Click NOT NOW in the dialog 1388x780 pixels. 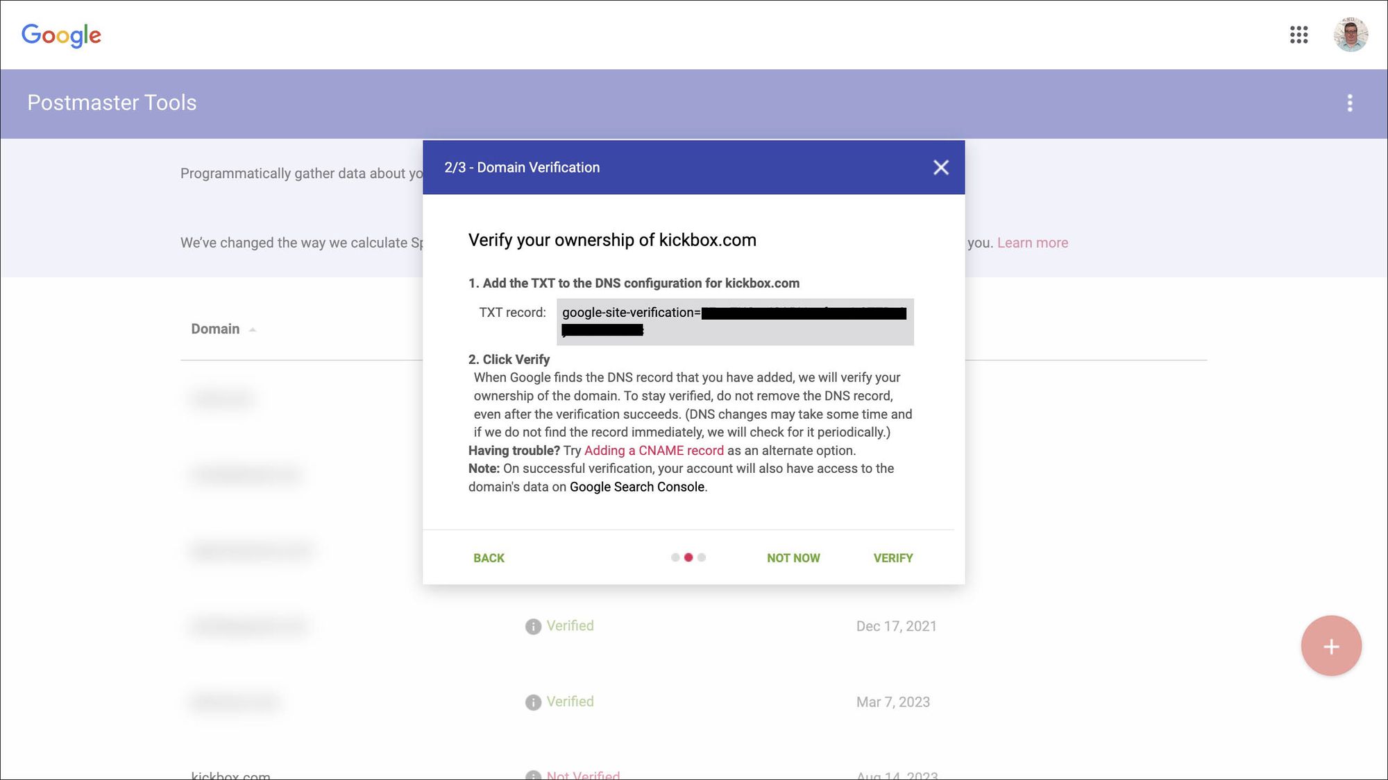tap(793, 558)
